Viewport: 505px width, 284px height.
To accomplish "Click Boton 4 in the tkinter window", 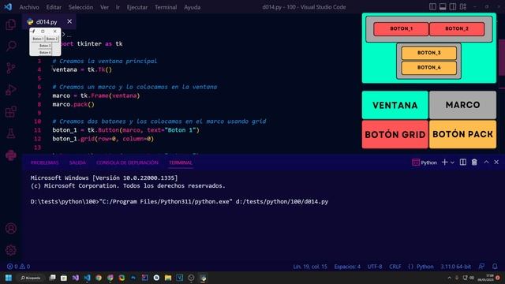I will point(45,52).
